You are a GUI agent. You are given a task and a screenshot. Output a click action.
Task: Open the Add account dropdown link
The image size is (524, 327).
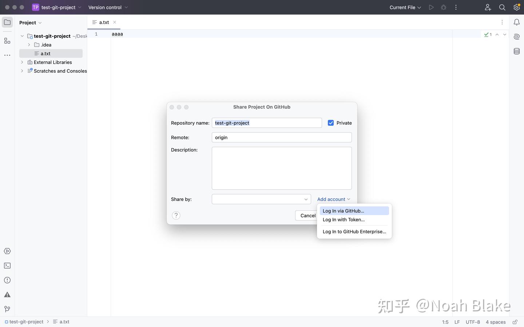coord(334,199)
